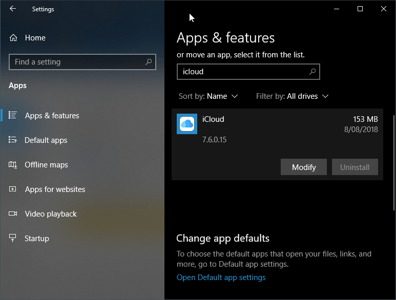Select the iCloud app name

coord(213,119)
